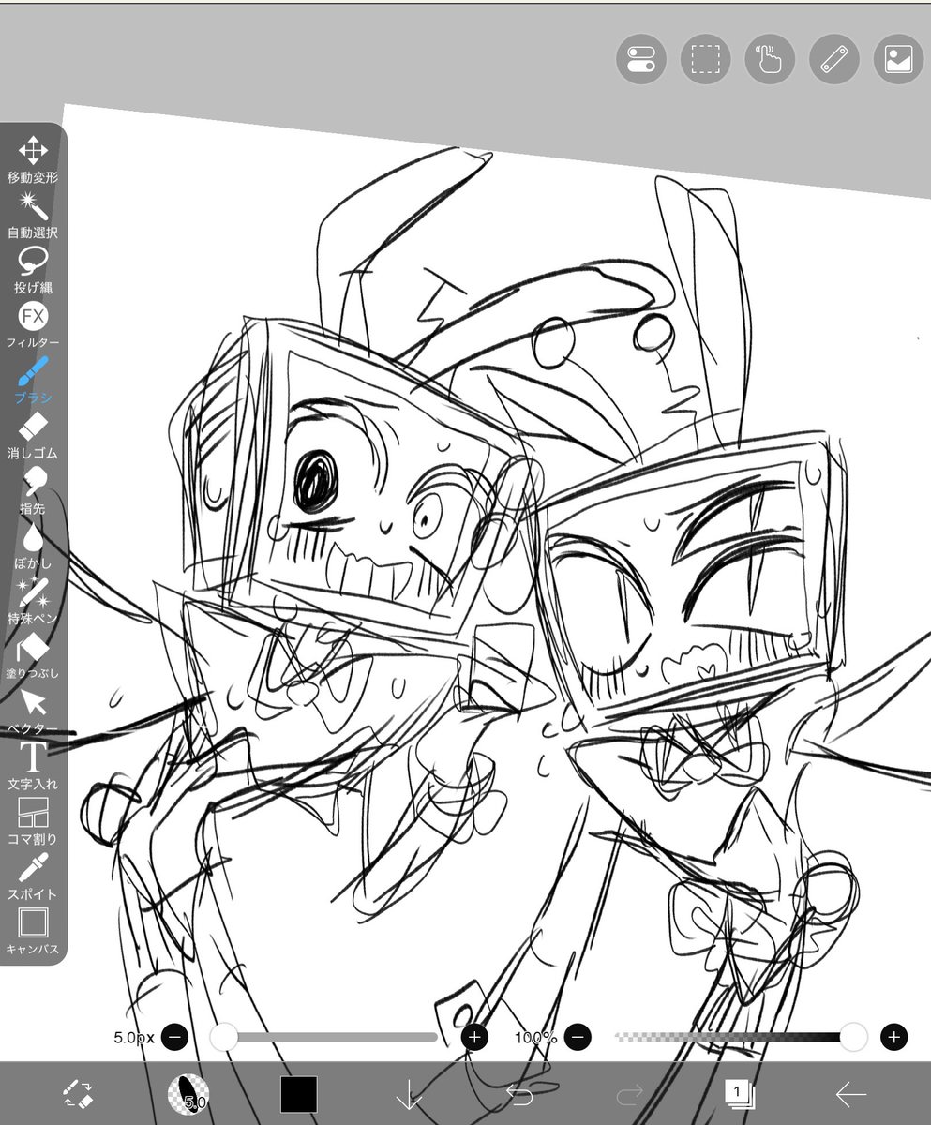Decrease opacity with minus button
The image size is (931, 1125).
coord(578,1037)
